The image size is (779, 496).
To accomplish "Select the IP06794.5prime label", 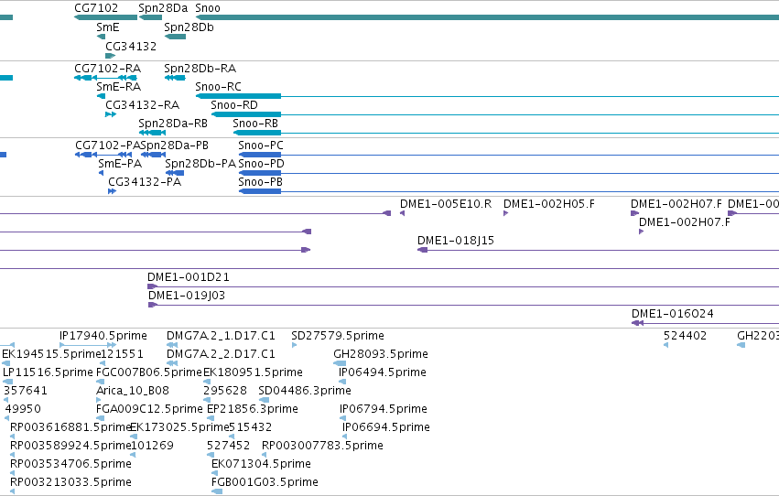I will coord(383,410).
